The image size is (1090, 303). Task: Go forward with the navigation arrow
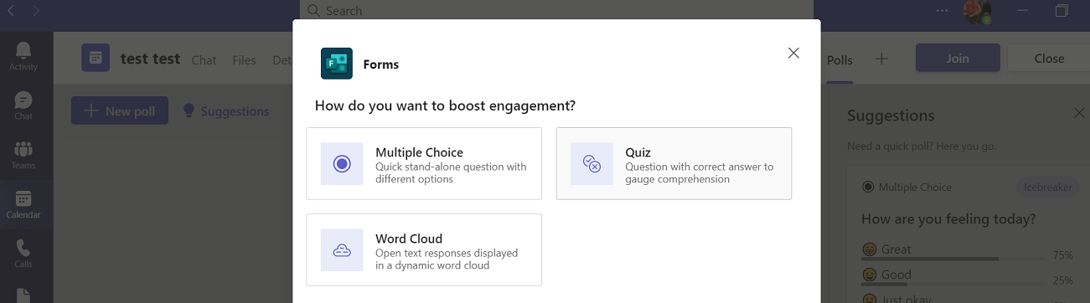(36, 11)
